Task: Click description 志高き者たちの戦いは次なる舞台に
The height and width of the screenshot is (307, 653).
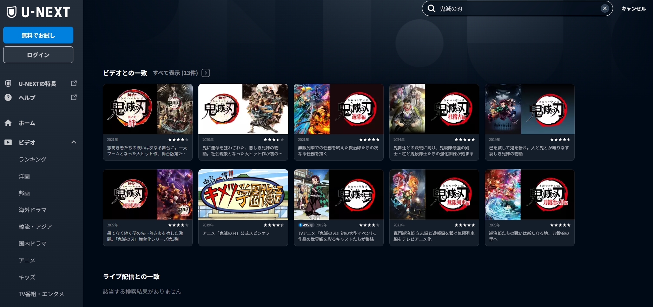Action: click(147, 151)
